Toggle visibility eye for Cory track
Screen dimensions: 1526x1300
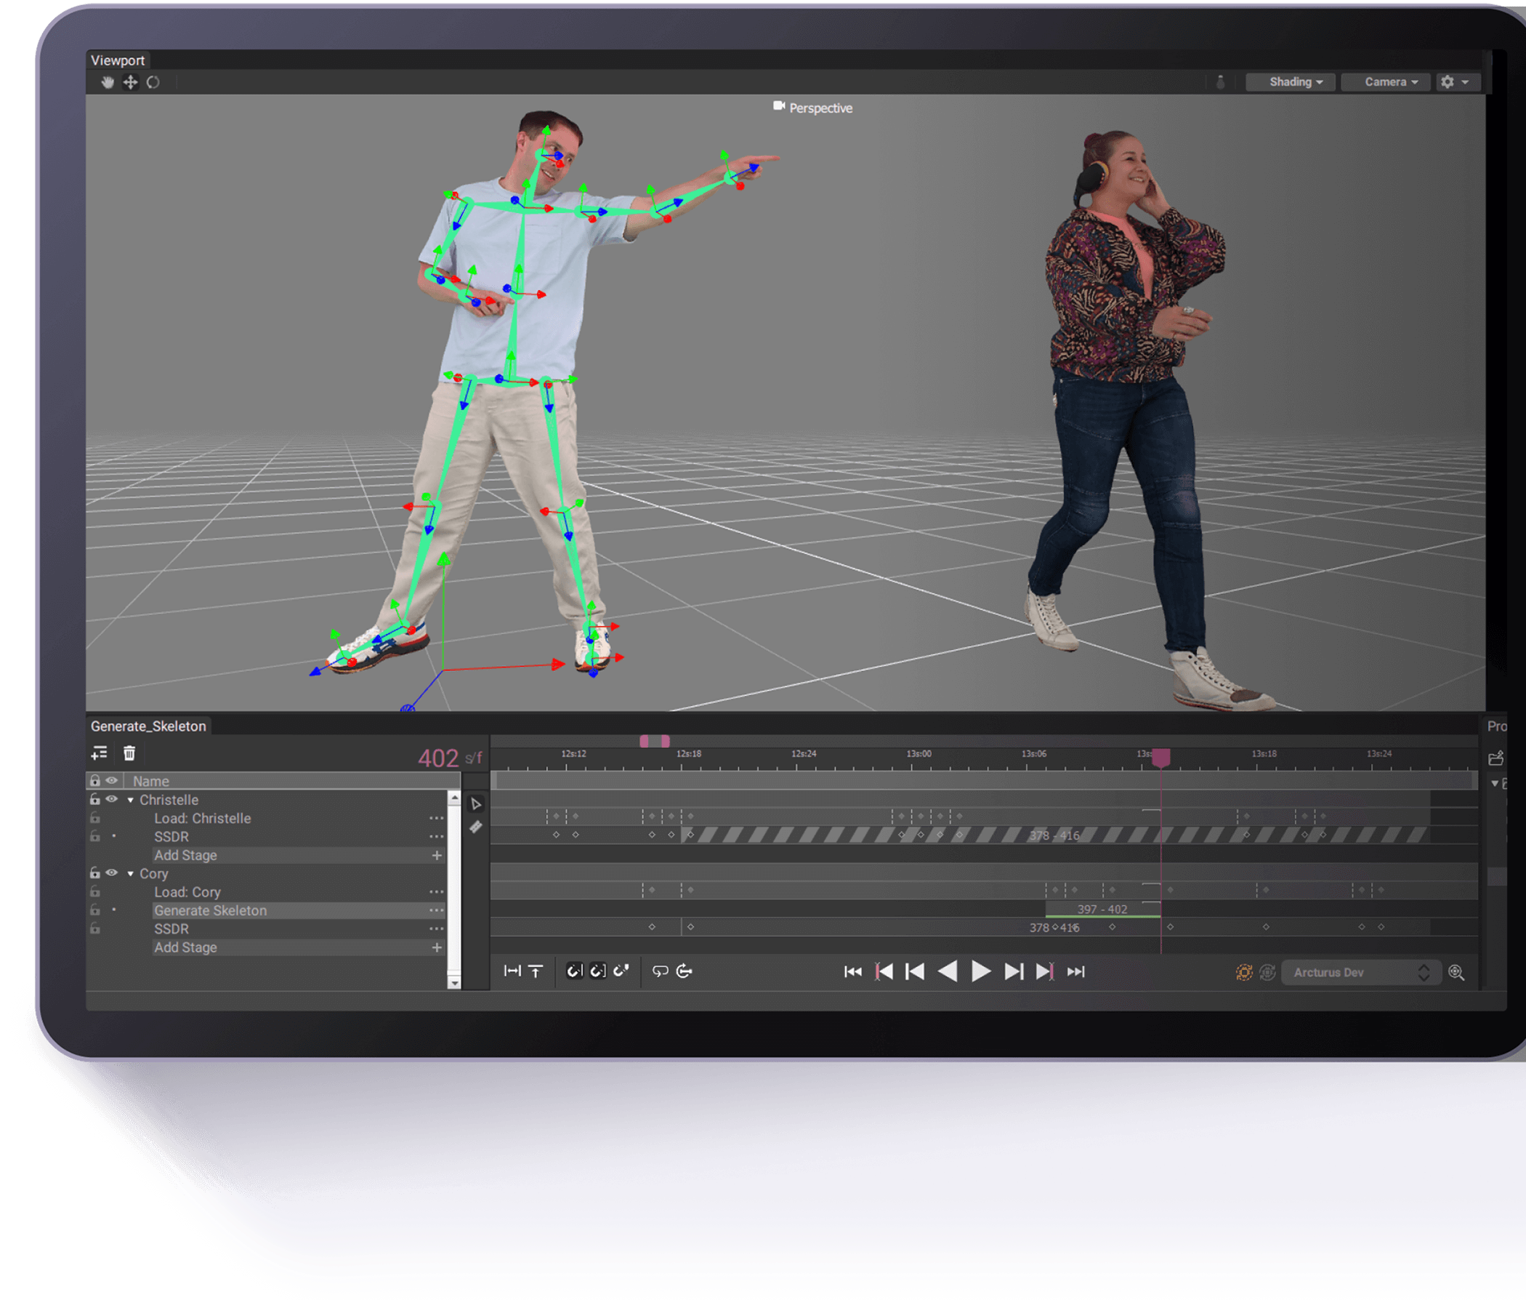[112, 872]
